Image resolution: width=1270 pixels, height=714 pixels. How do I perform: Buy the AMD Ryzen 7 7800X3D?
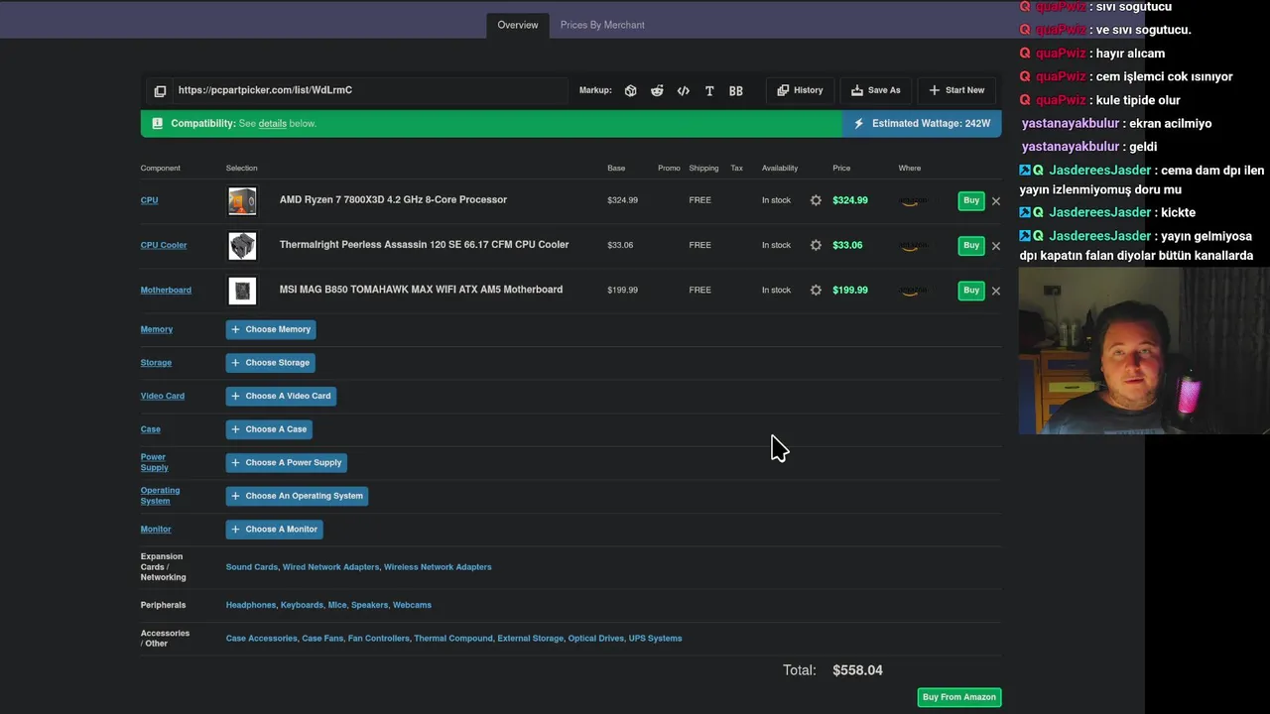click(971, 200)
